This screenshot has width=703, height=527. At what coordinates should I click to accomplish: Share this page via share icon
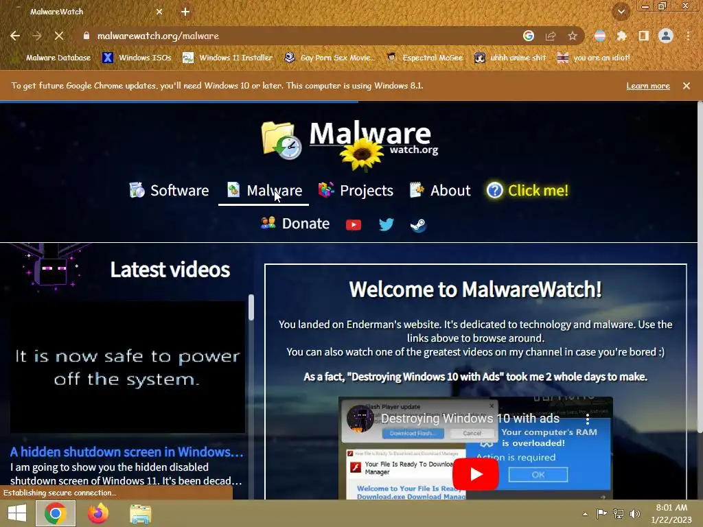point(551,36)
